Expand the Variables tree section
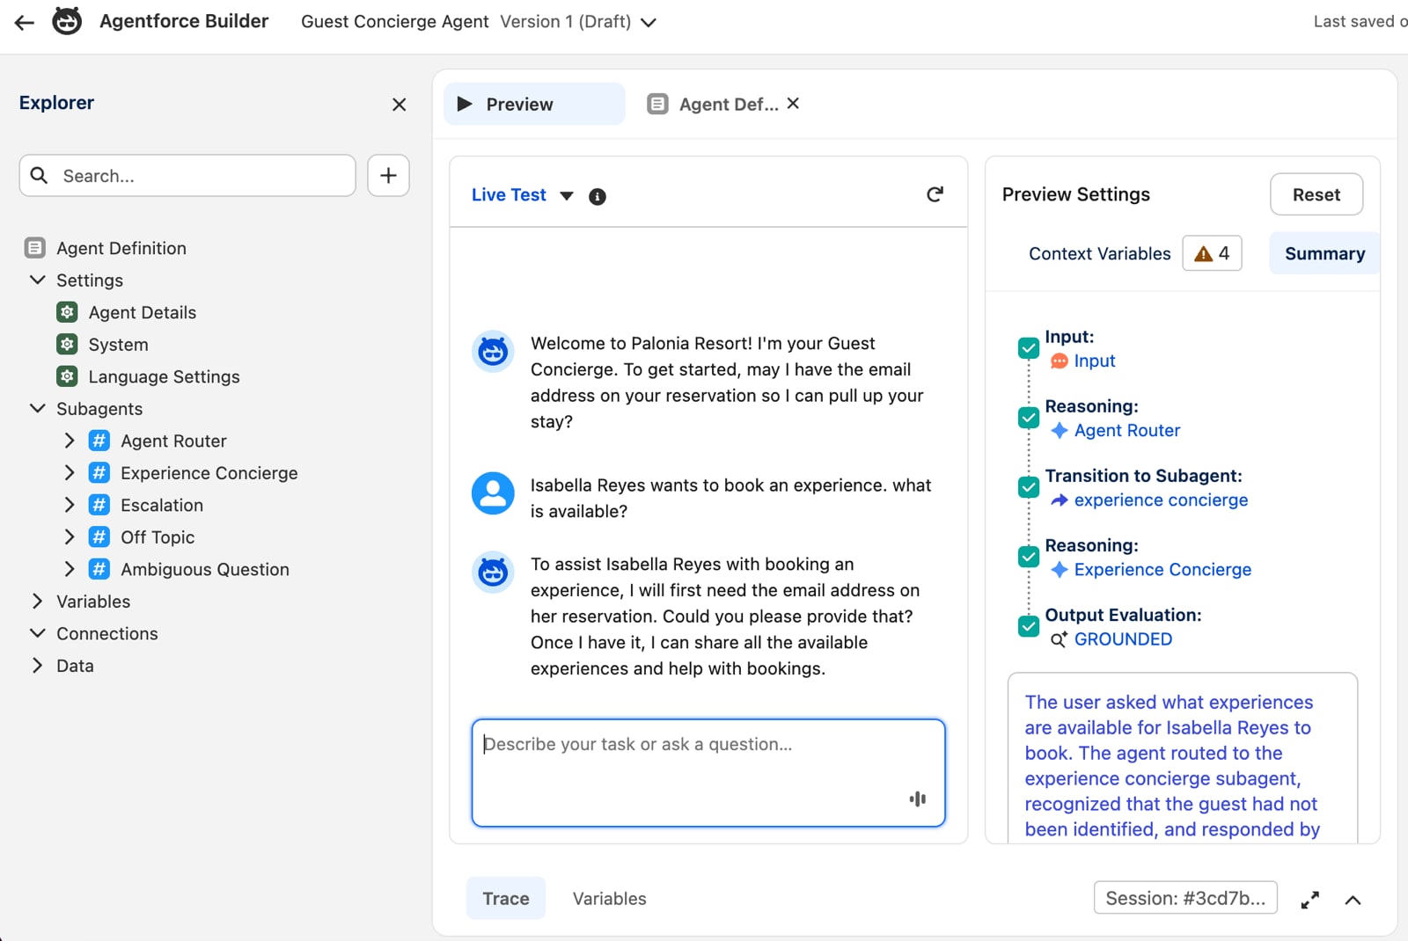Screen dimensions: 1408x941 pyautogui.click(x=37, y=602)
